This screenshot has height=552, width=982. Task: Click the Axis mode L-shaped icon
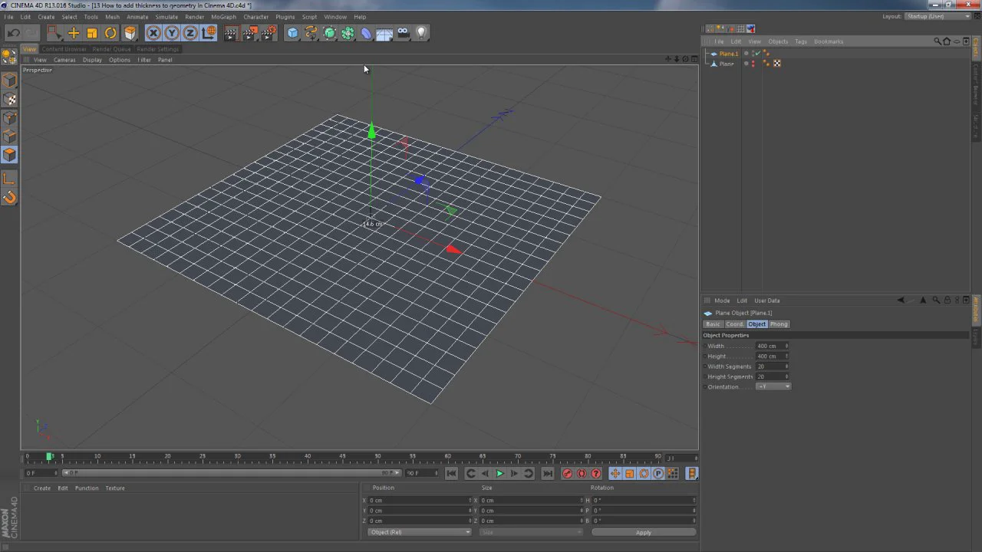point(10,179)
